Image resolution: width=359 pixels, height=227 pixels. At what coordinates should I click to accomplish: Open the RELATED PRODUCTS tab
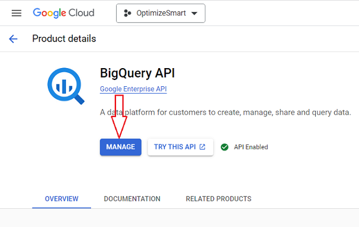tap(218, 199)
